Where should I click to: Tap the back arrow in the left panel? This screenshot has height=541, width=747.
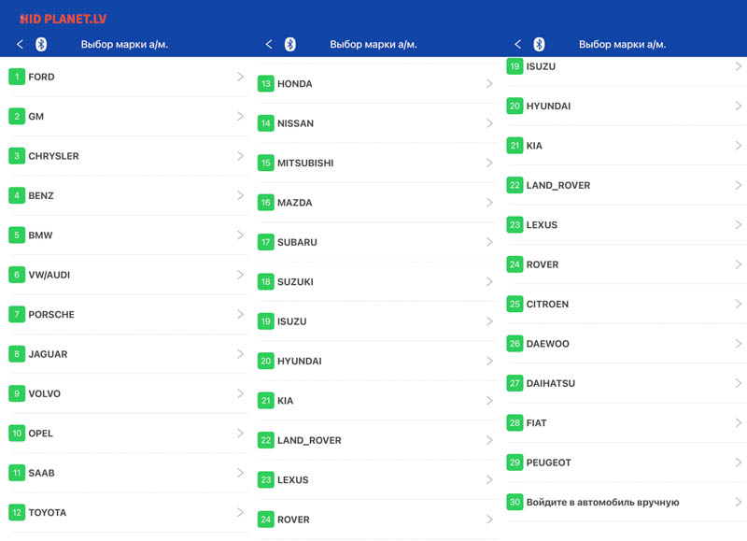click(21, 45)
